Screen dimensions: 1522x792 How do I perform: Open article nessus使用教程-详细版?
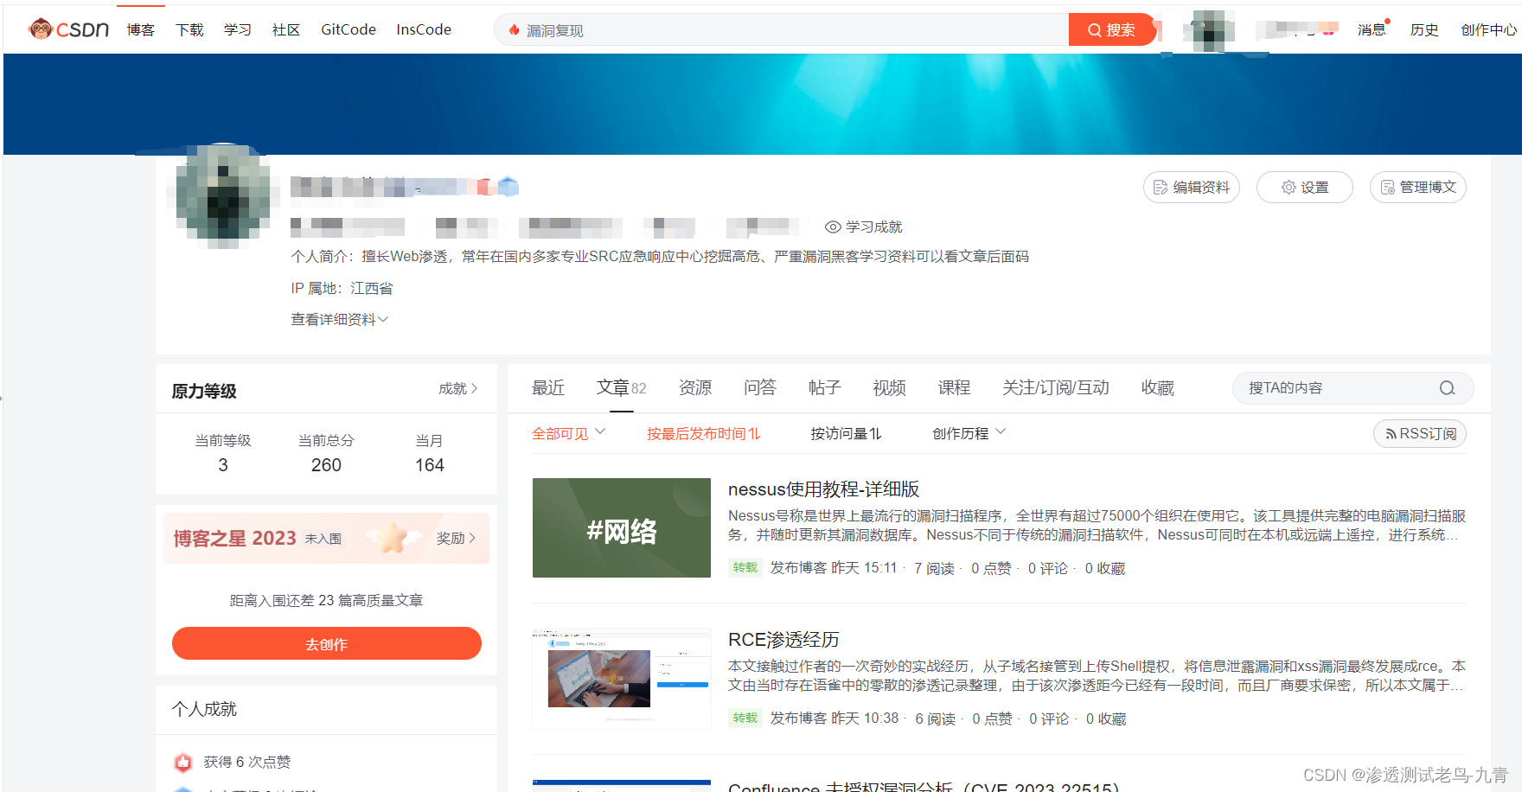(x=823, y=489)
